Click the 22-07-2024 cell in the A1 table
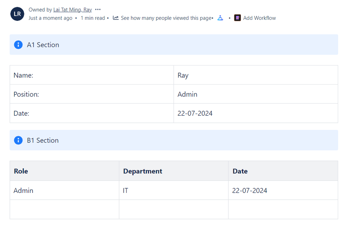Screen dimensions: 353x230 pyautogui.click(x=255, y=113)
